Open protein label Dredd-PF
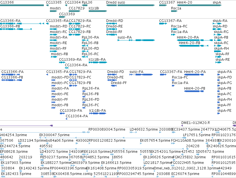The width and height of the screenshot is (236, 178). coord(119,83)
